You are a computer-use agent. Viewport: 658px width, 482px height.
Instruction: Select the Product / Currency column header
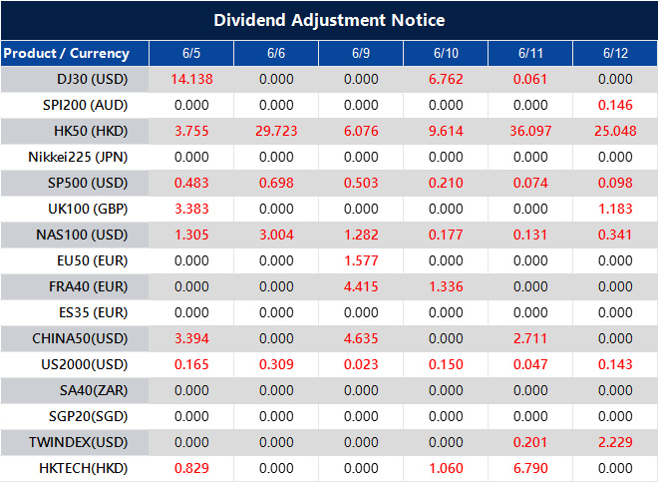[x=66, y=53]
